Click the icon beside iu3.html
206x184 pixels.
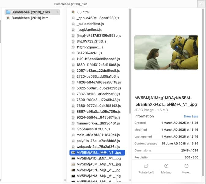click(73, 12)
